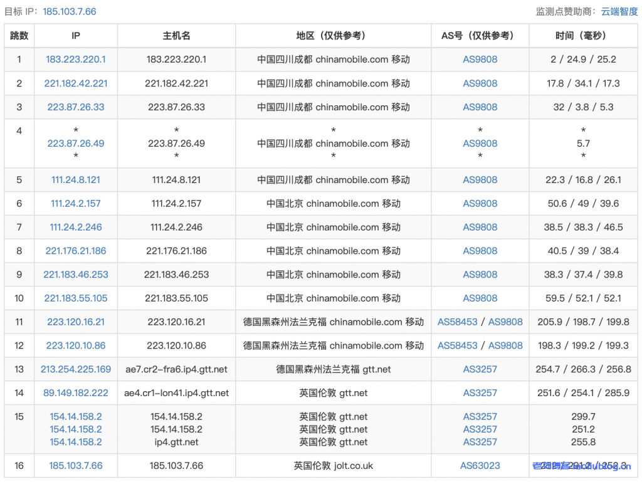Viewport: 642px width, 482px height.
Task: Click IP link 221.176.21.186 on hop 8
Action: (75, 251)
